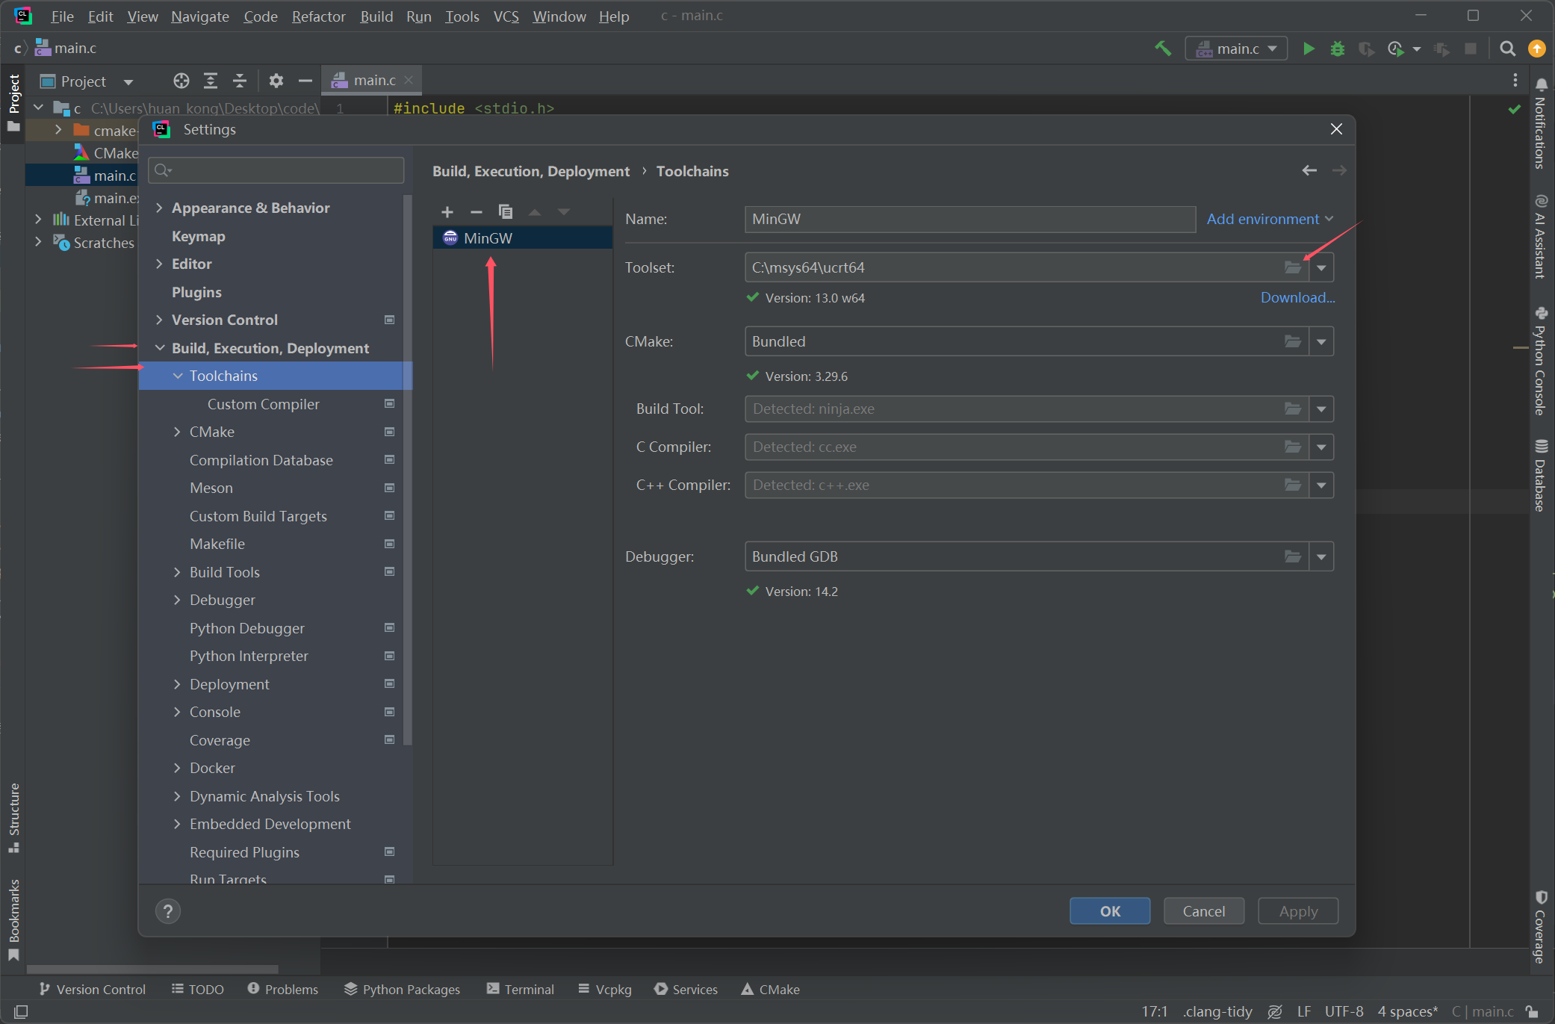Viewport: 1555px width, 1024px height.
Task: Click the Build hammer icon in toolbar
Action: pyautogui.click(x=1162, y=49)
